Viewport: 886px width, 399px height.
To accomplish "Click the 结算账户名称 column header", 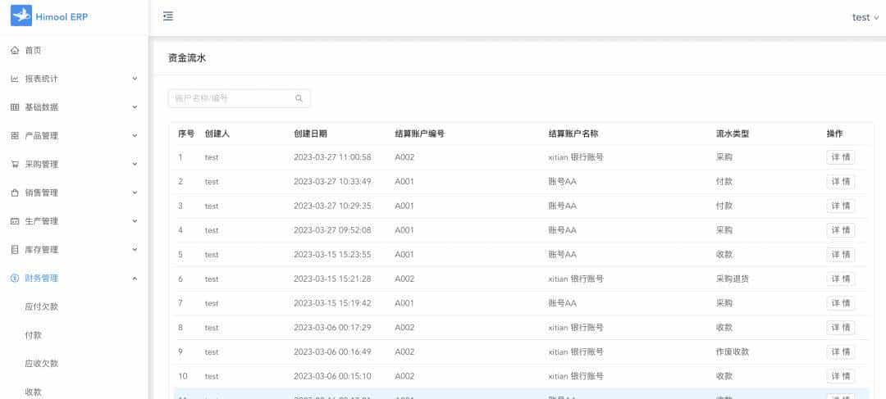I will 573,134.
